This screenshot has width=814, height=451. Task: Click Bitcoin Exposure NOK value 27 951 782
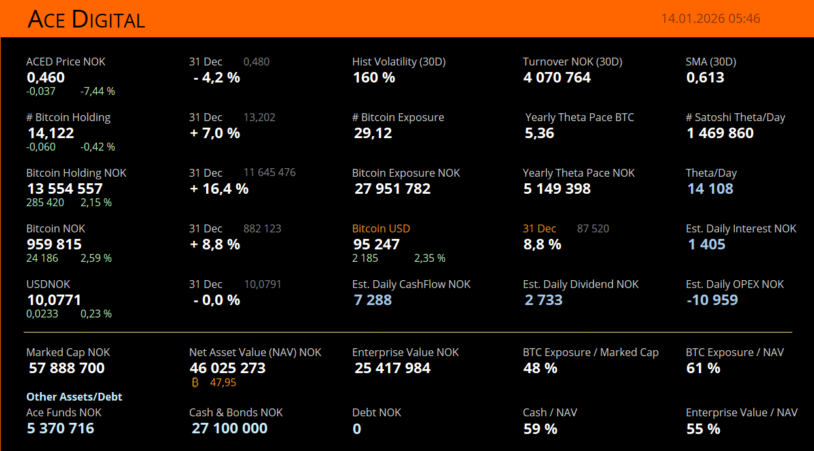click(x=393, y=189)
